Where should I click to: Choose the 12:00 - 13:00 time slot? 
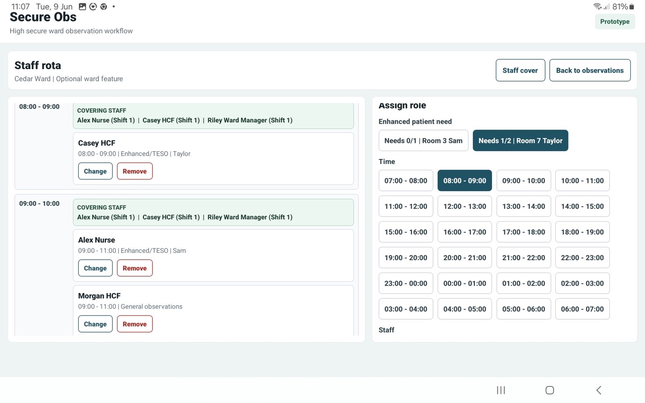point(464,206)
